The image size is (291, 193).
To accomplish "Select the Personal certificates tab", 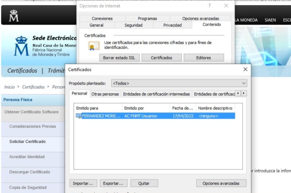I will [80, 93].
